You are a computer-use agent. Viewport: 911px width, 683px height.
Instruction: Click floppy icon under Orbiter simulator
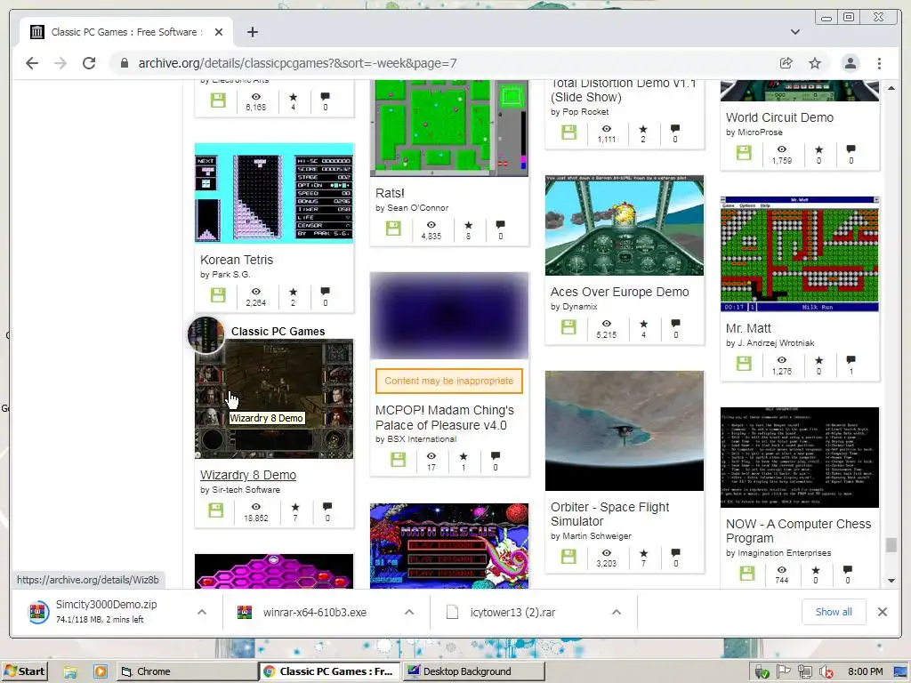pyautogui.click(x=568, y=557)
